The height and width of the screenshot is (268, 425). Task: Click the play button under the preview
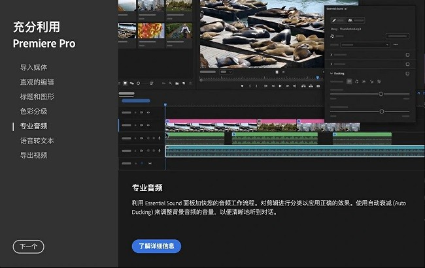(x=280, y=86)
